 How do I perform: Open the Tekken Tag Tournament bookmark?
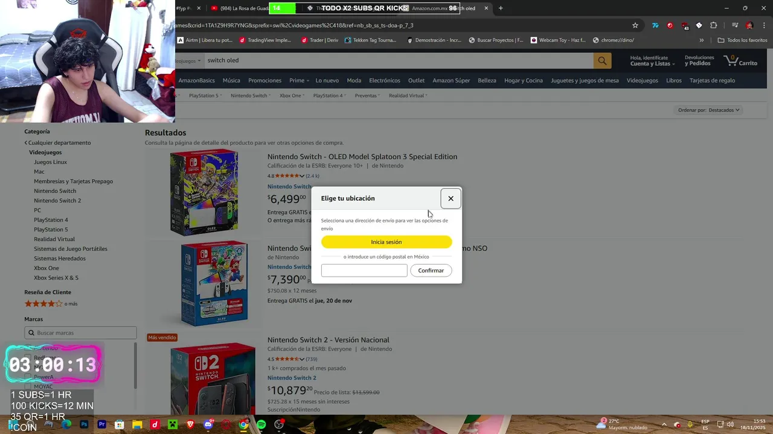pos(370,40)
